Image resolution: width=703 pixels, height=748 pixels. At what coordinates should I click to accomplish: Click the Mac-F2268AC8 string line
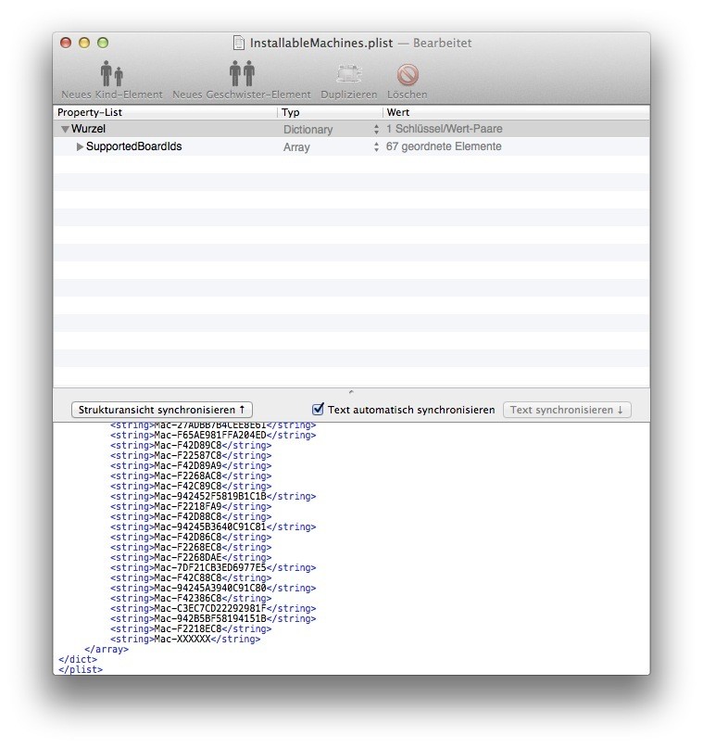pos(191,475)
